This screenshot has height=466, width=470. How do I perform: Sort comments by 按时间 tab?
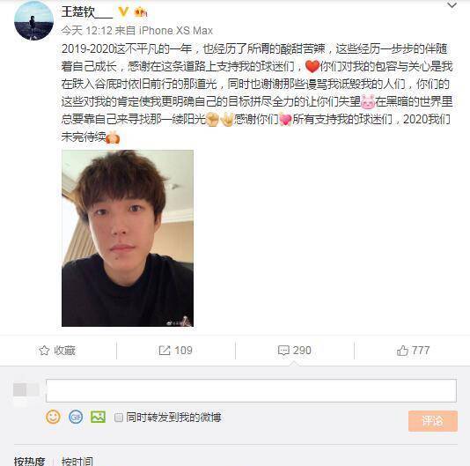point(77,462)
